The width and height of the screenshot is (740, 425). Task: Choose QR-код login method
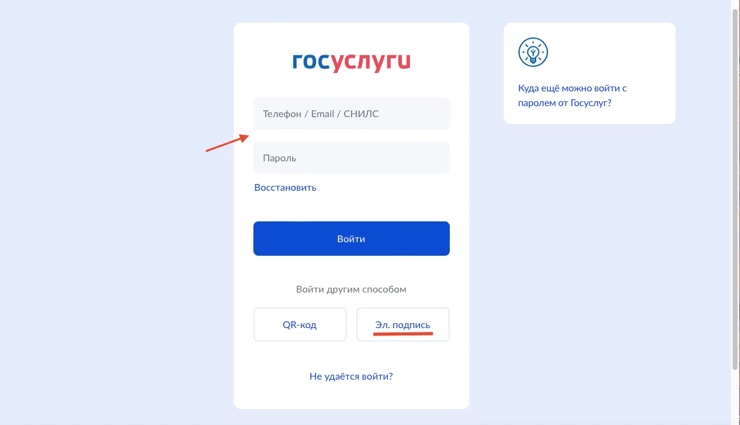(300, 324)
